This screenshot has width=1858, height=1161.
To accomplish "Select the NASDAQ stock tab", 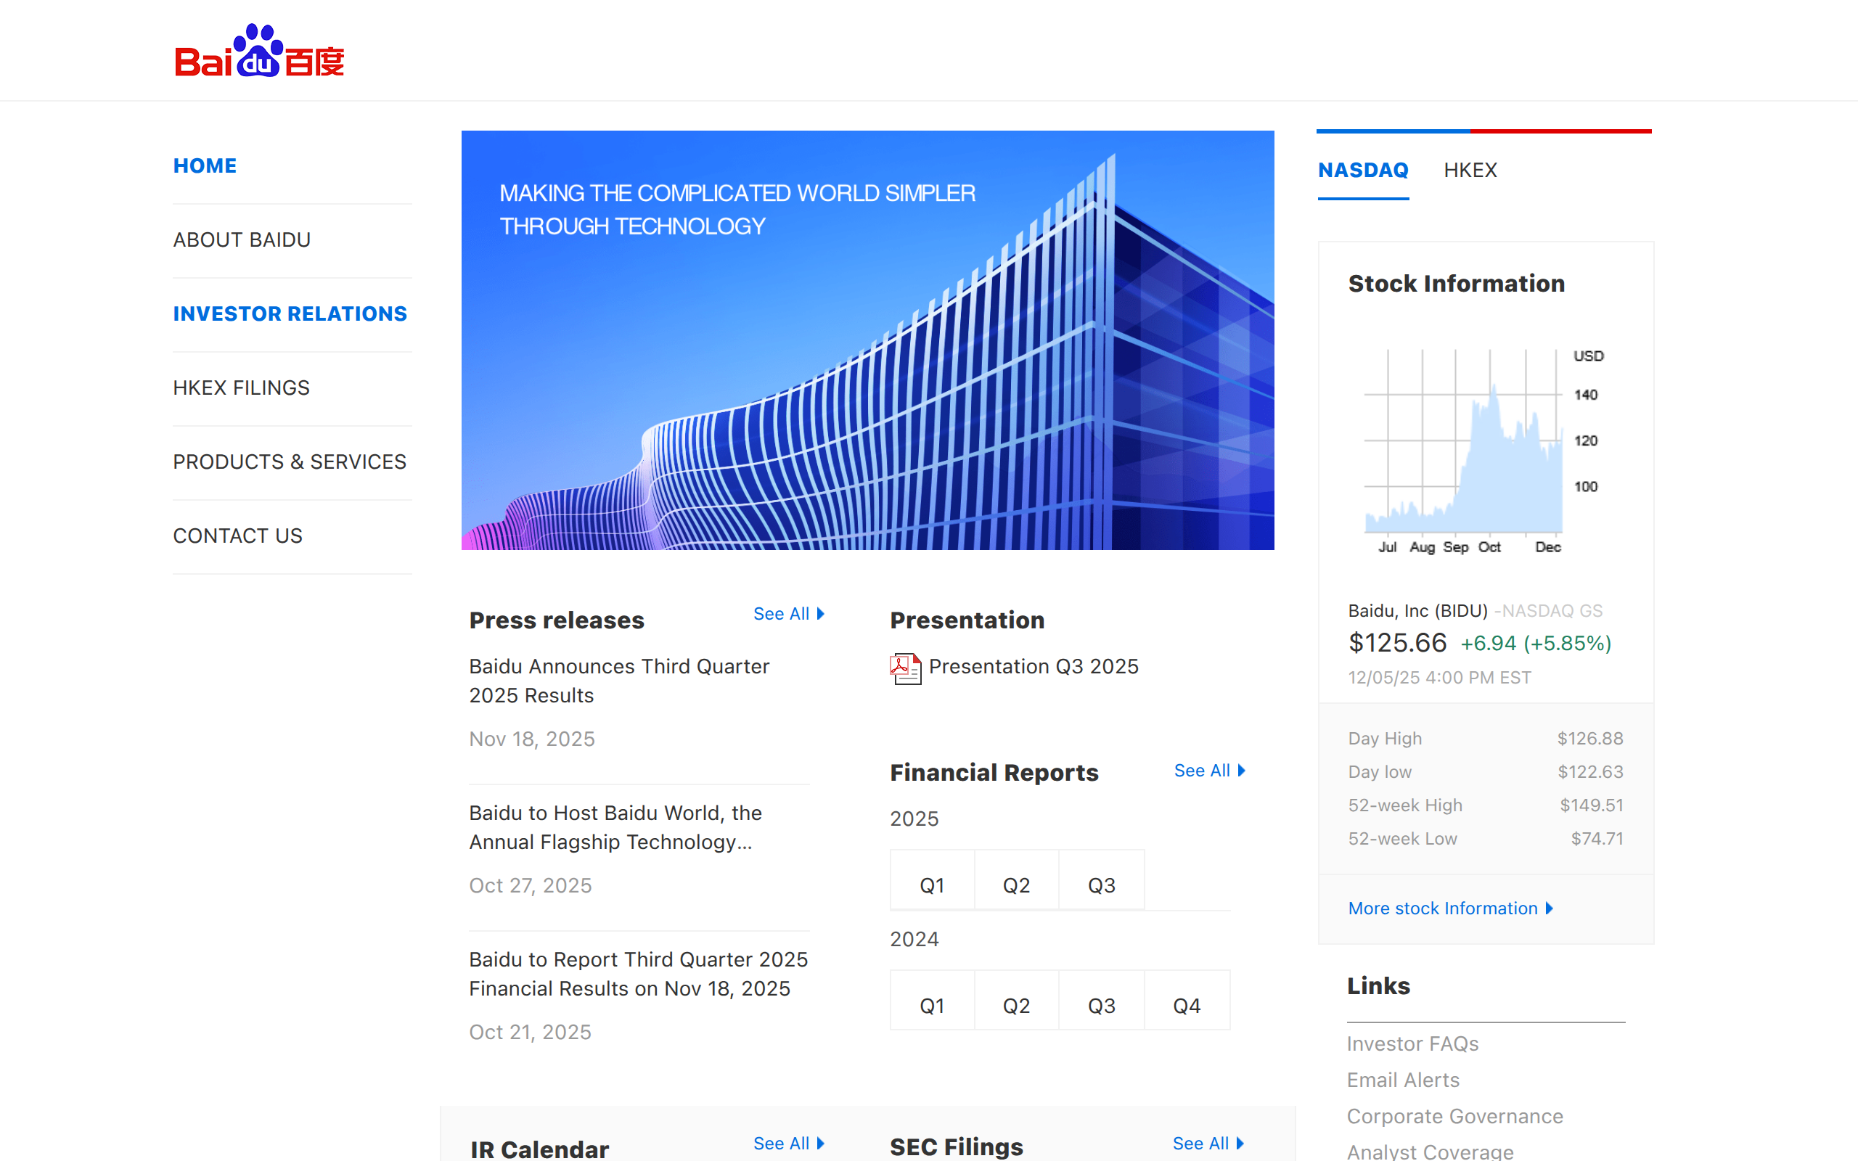I will pyautogui.click(x=1363, y=170).
